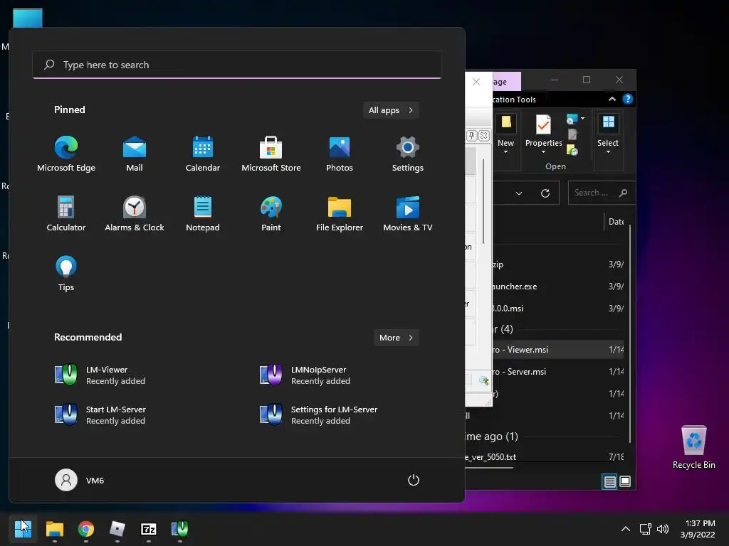Viewport: 729px width, 546px height.
Task: Launch Start LM-Server item
Action: pos(100,415)
